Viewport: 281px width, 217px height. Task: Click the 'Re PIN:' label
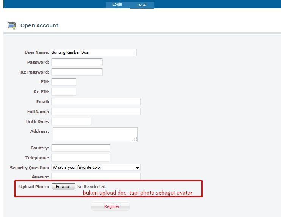pos(41,92)
